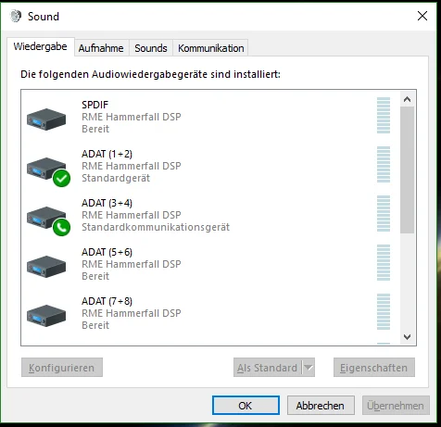Click the level meter next to ADAT (1+2)
This screenshot has height=427, width=441.
[x=384, y=164]
